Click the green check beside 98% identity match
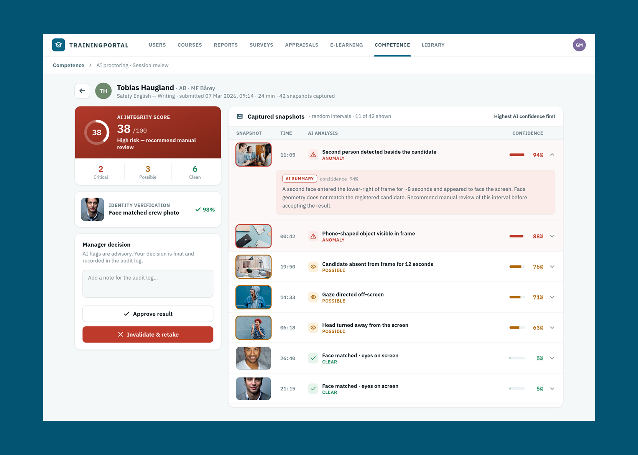 [198, 209]
